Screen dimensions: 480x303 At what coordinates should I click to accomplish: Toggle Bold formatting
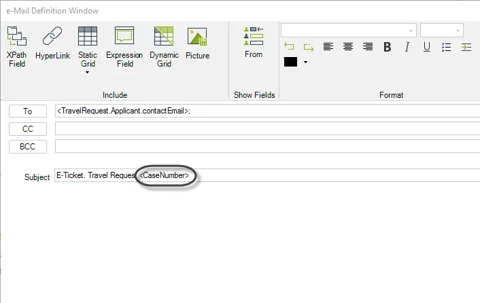coord(388,47)
